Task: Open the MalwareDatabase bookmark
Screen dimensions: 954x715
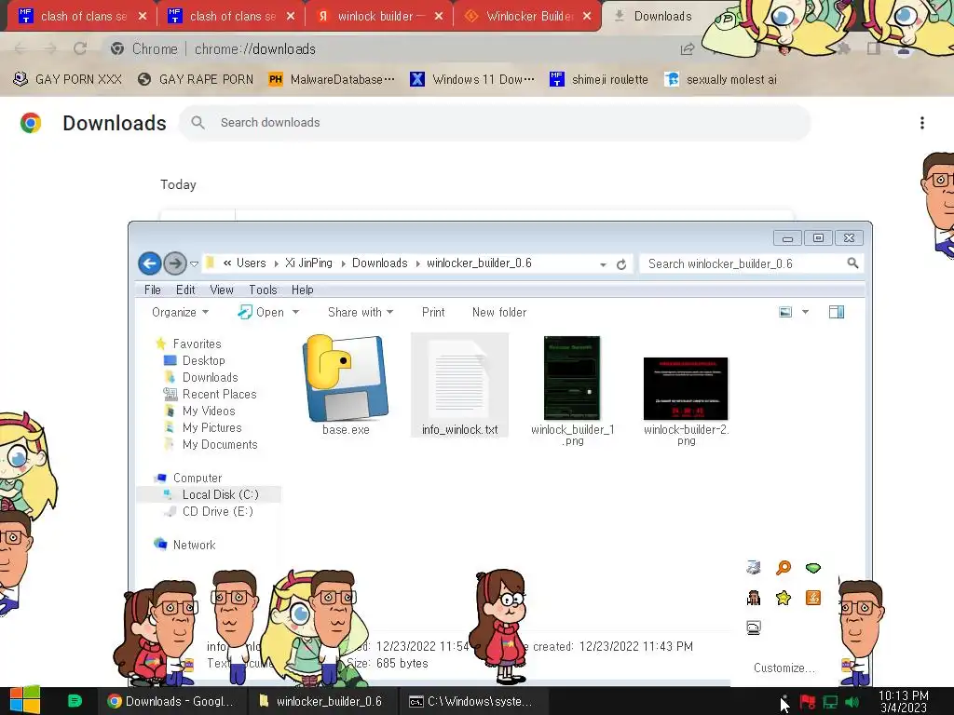Action: tap(332, 79)
